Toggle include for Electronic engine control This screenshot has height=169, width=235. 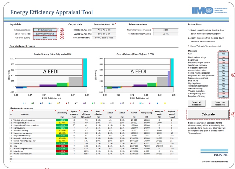click(x=224, y=63)
